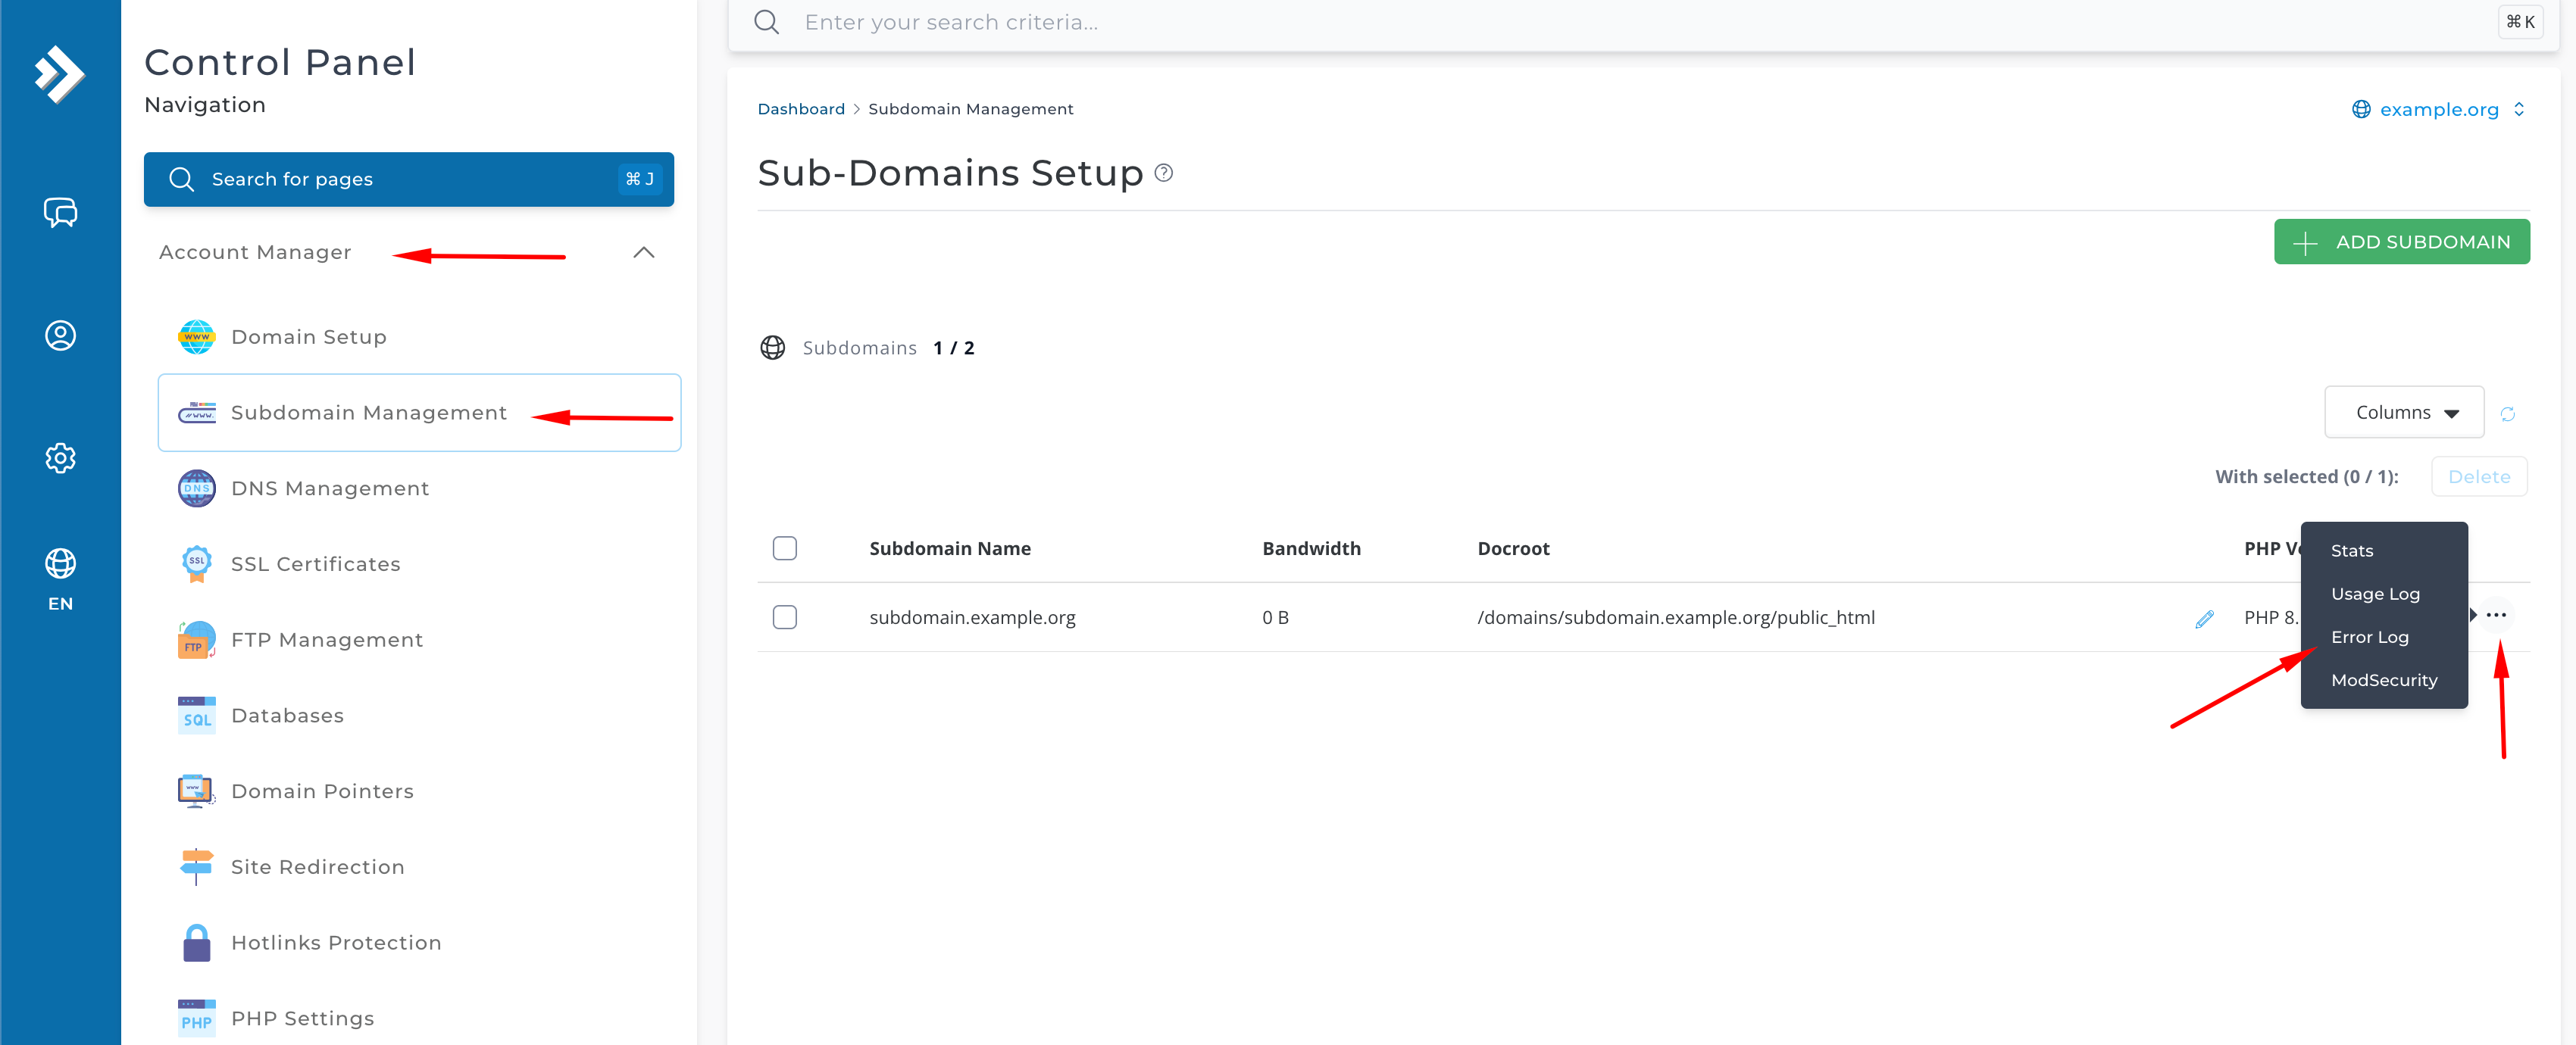Collapse the Account Manager section
2576x1045 pixels.
click(643, 253)
